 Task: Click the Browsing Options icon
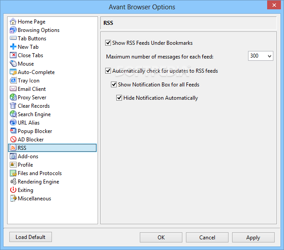(13, 30)
